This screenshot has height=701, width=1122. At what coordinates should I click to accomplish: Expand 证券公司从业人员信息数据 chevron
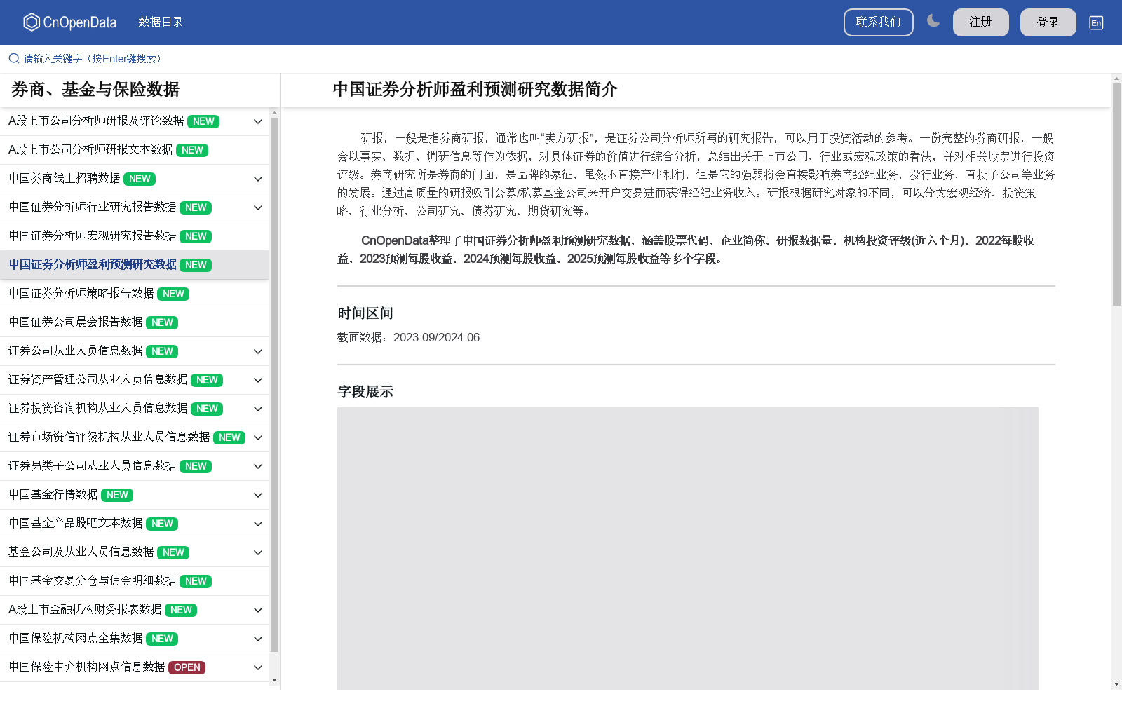[x=258, y=351]
